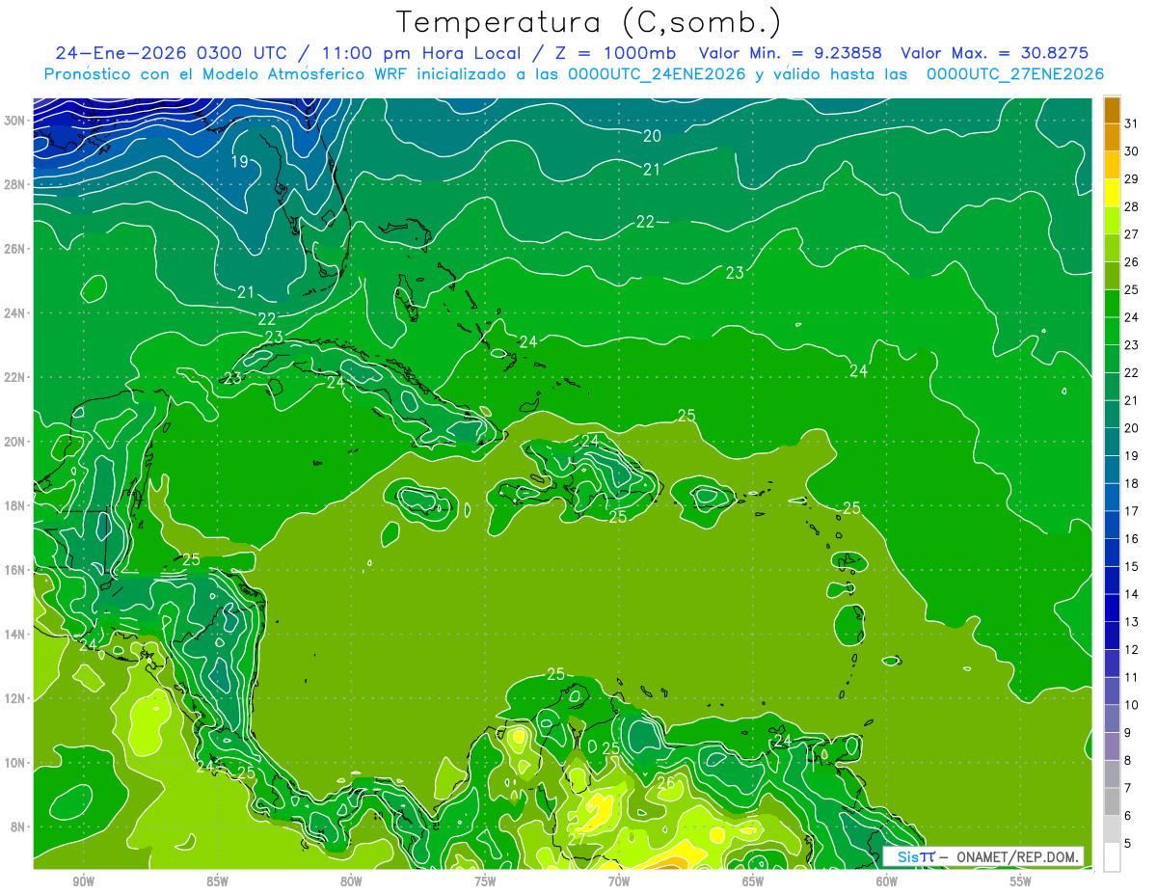The width and height of the screenshot is (1157, 894).
Task: Click the brown-orange swatch above 31
Action: pyautogui.click(x=1112, y=110)
